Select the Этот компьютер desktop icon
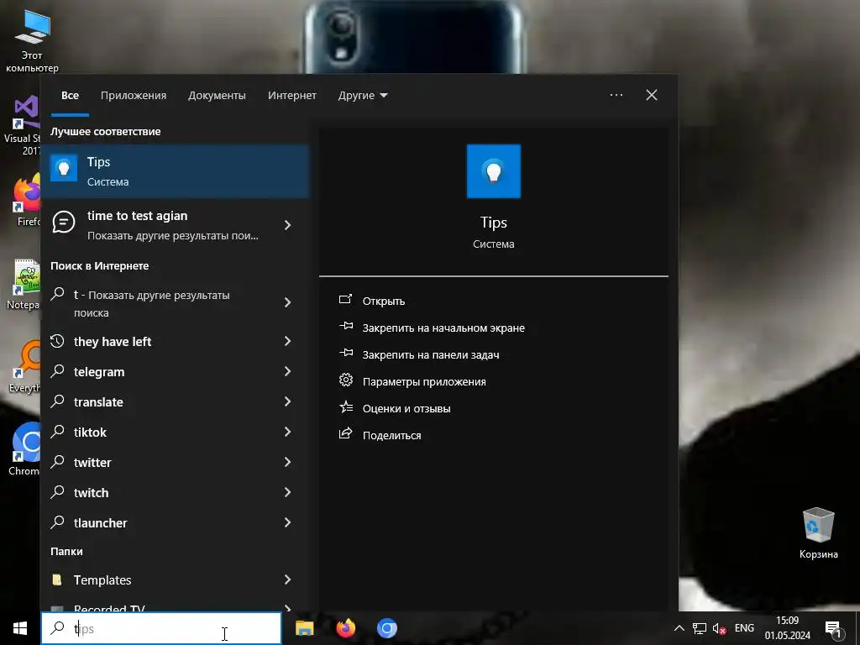This screenshot has height=645, width=860. pyautogui.click(x=32, y=40)
